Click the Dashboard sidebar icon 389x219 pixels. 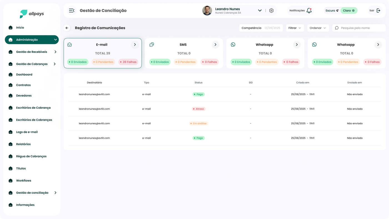(x=11, y=74)
